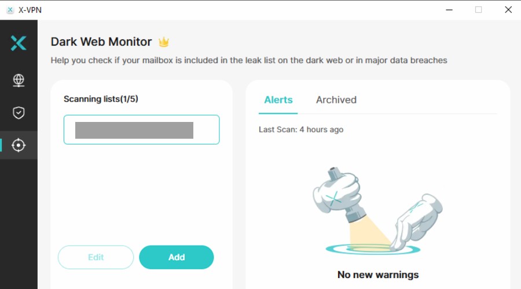521x289 pixels.
Task: Click the No new warnings message
Action: 378,275
